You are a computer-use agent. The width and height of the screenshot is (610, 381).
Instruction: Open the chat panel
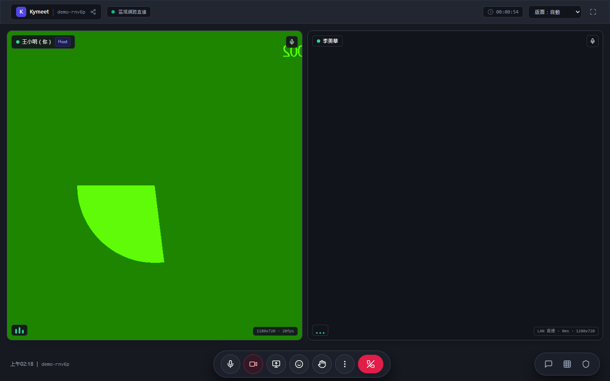pyautogui.click(x=549, y=364)
